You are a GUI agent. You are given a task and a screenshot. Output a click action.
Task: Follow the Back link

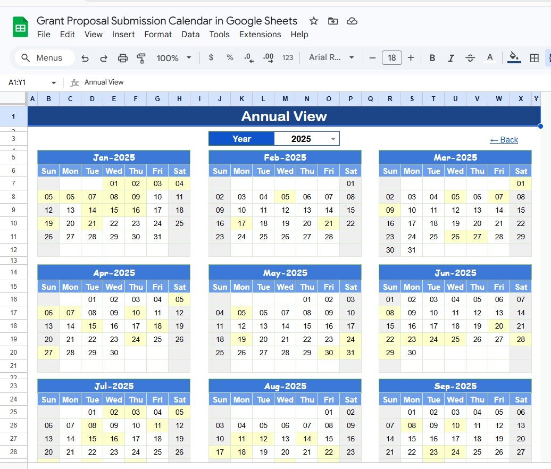click(504, 140)
